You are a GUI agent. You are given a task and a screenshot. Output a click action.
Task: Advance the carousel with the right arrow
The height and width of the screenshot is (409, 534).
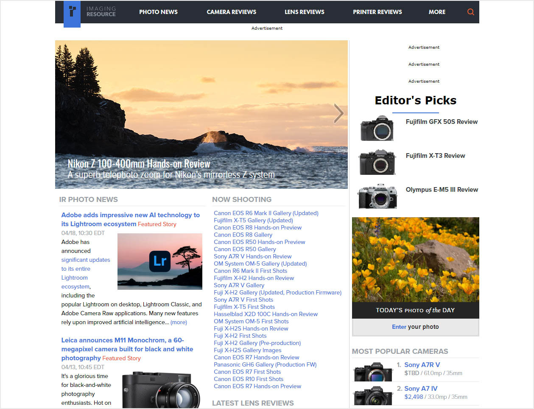tap(338, 114)
